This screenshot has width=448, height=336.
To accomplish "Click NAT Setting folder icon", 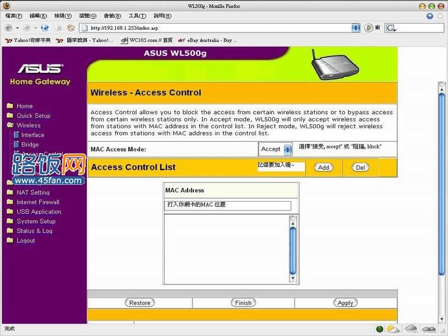I will [x=10, y=192].
